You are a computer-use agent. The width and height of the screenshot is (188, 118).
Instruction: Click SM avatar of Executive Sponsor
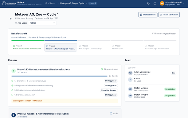[x=130, y=89]
